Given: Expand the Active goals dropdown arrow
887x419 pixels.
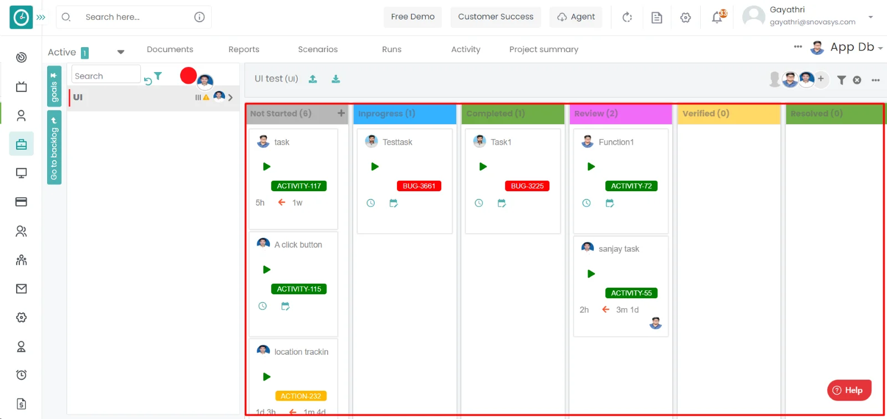Looking at the screenshot, I should (x=121, y=52).
